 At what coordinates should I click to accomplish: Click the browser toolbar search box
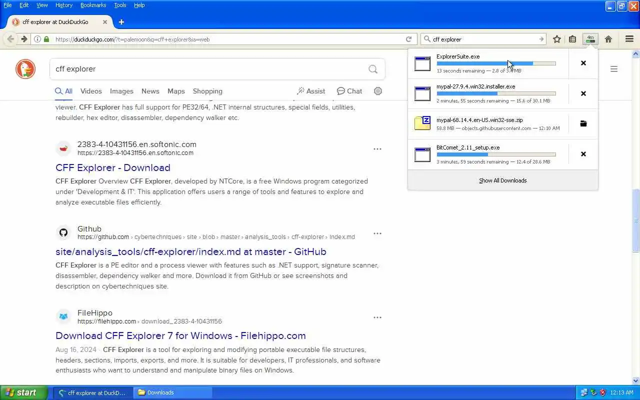point(484,39)
